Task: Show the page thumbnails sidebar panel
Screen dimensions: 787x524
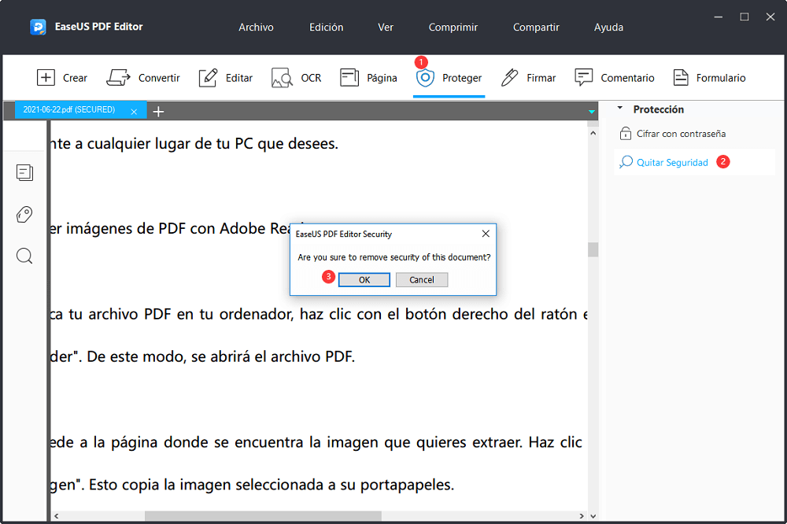Action: [x=24, y=172]
